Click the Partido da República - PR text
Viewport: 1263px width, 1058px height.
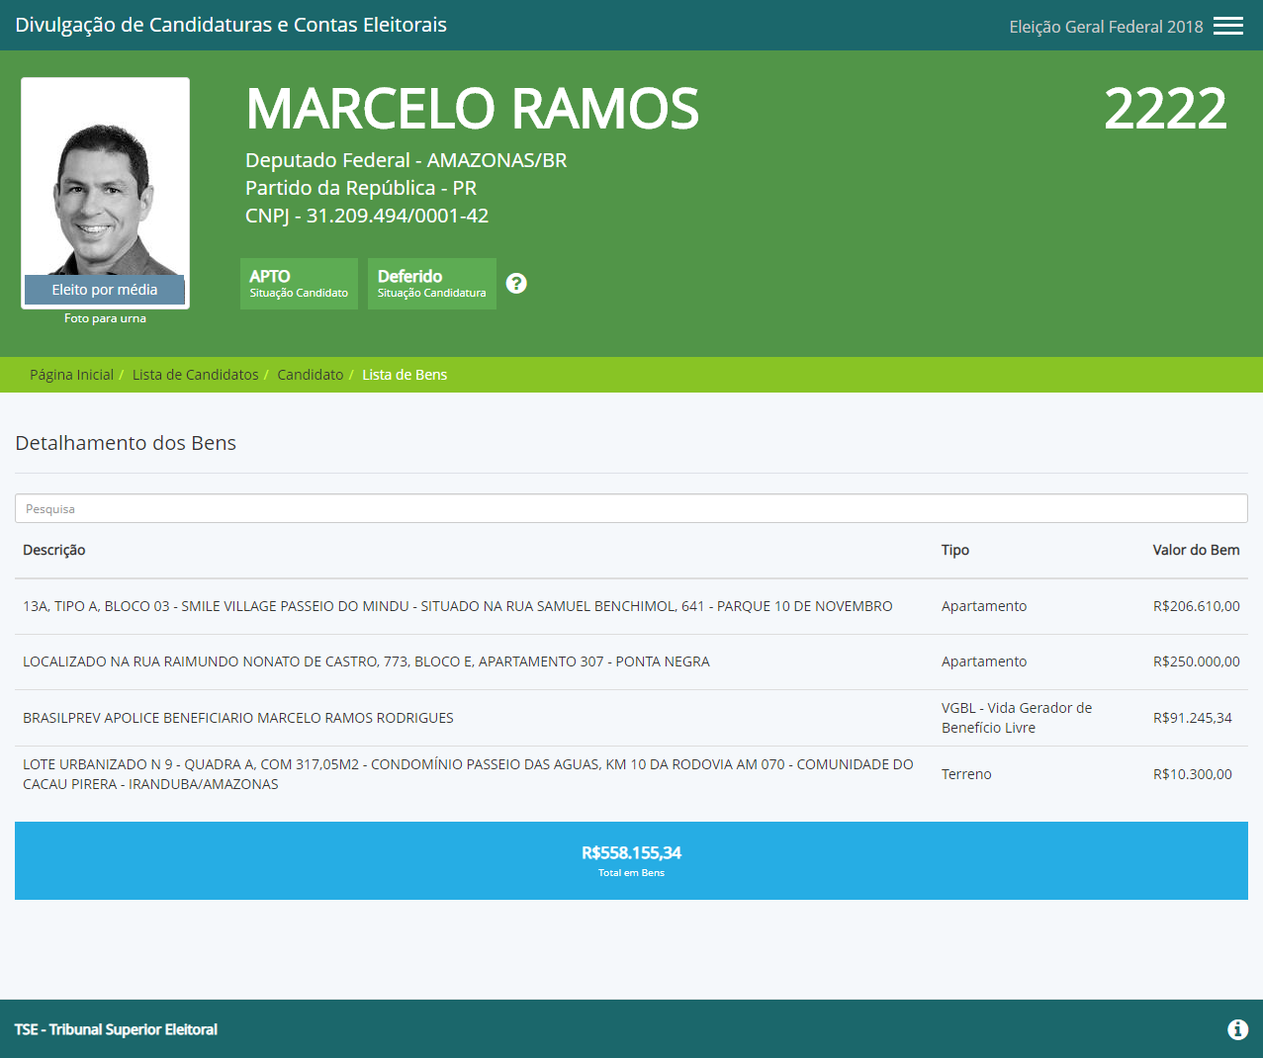[361, 188]
